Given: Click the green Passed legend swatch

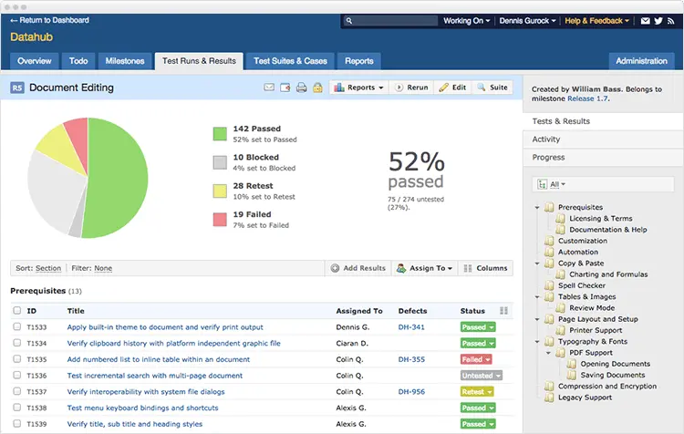Looking at the screenshot, I should pos(220,134).
